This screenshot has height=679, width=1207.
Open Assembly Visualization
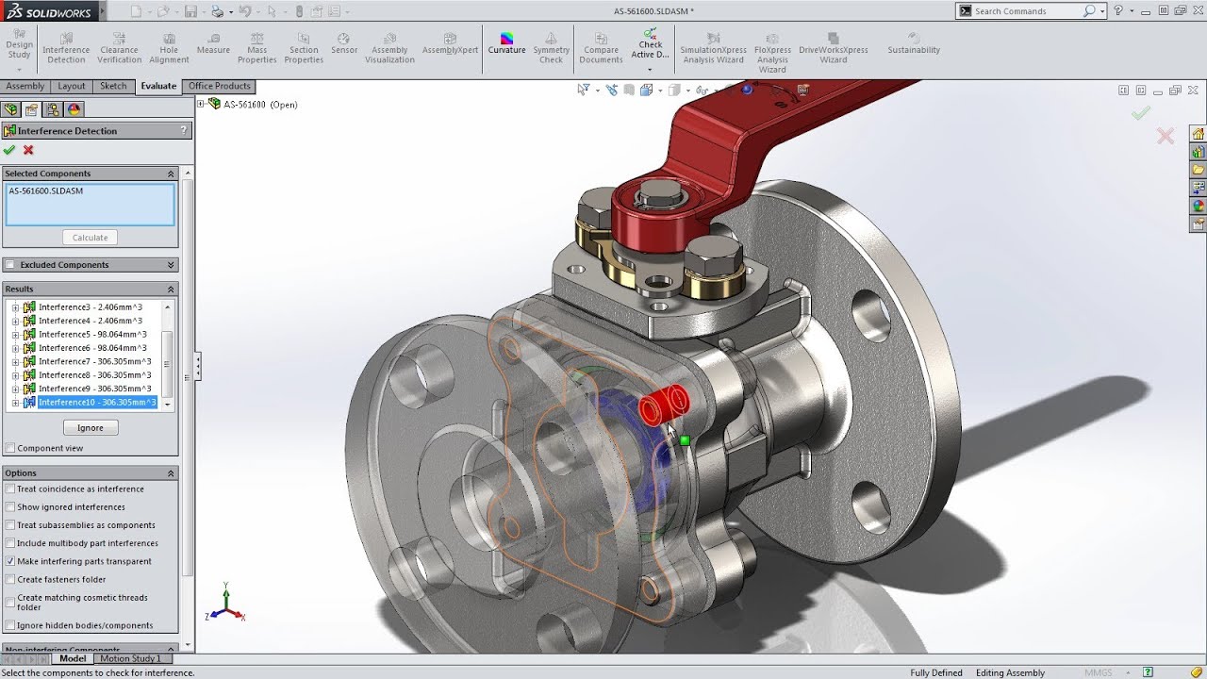[x=389, y=48]
